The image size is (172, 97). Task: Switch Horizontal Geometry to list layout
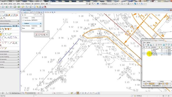click(x=15, y=26)
